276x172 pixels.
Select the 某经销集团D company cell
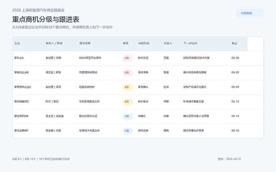pyautogui.click(x=22, y=101)
